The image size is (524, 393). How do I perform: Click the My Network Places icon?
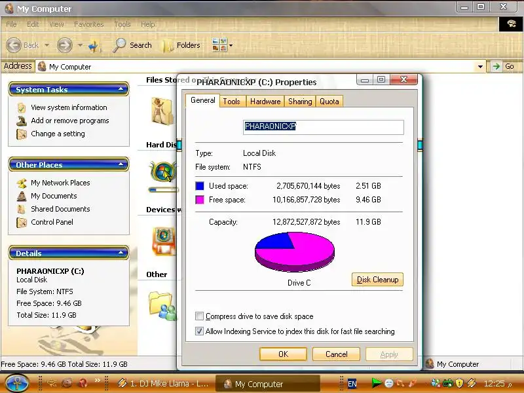22,183
